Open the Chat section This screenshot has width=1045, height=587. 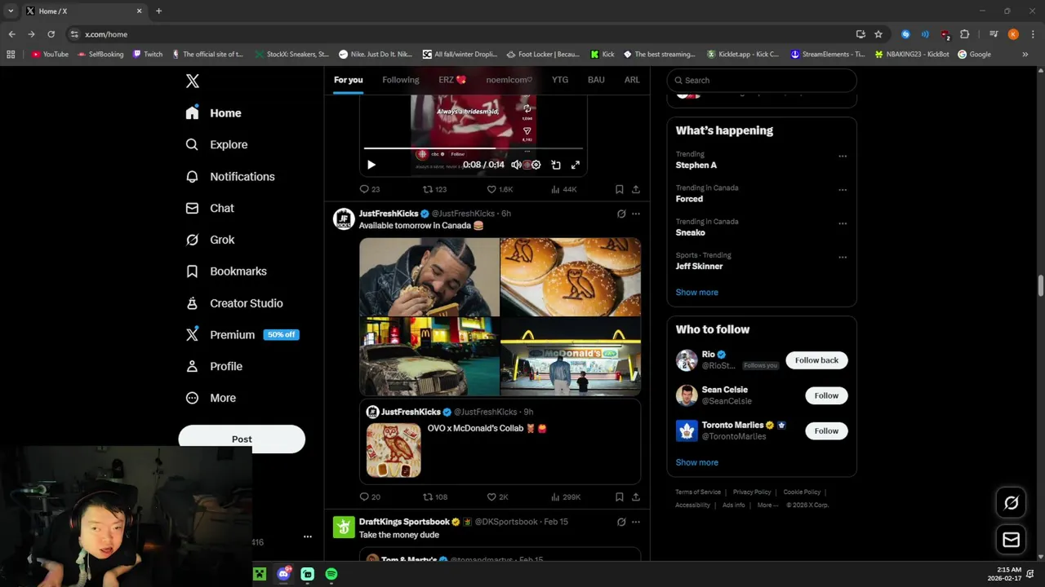(x=210, y=208)
